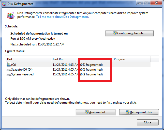Minimize the Disk Defragmenter window

pos(140,3)
